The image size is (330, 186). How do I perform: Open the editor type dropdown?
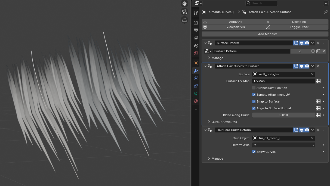[x=199, y=3]
